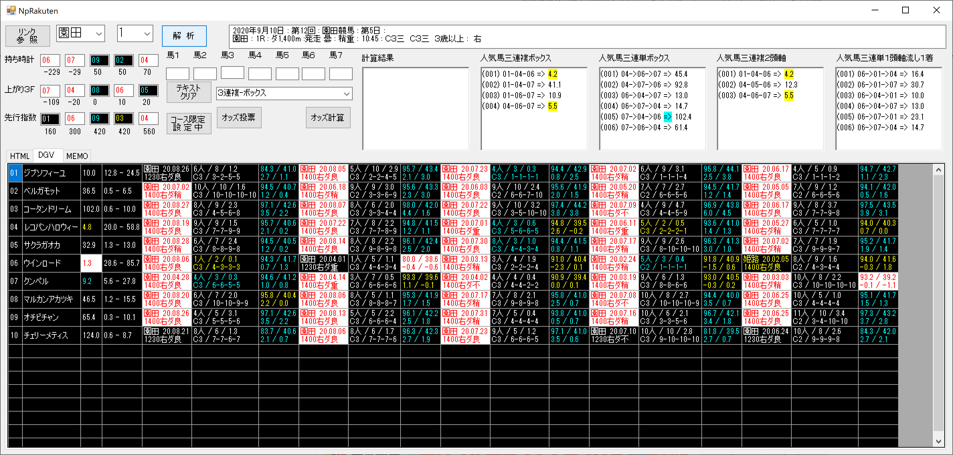This screenshot has height=455, width=953.
Task: Click the 馬4 input field
Action: (259, 74)
